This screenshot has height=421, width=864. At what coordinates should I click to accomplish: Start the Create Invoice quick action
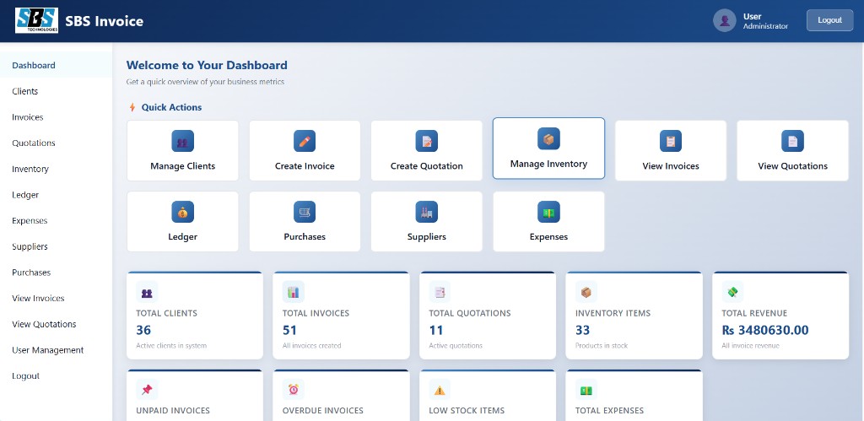point(305,150)
